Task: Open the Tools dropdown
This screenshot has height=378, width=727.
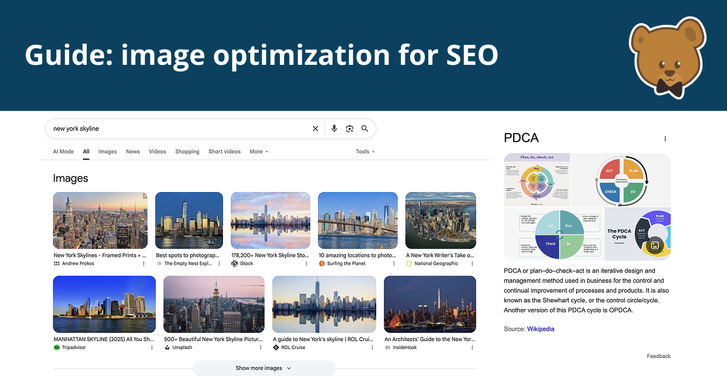Action: (365, 151)
